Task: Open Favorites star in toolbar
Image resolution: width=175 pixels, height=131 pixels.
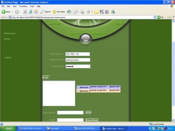Action: [x=59, y=12]
